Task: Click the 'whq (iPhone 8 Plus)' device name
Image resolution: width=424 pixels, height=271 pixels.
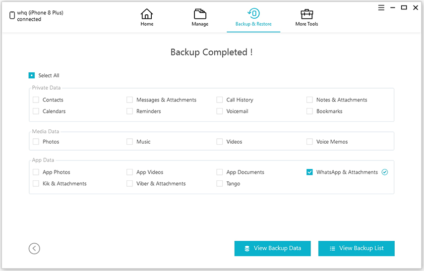Action: [x=40, y=13]
